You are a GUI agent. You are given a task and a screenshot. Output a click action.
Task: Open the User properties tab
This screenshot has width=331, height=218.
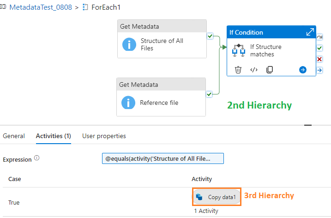tap(104, 136)
